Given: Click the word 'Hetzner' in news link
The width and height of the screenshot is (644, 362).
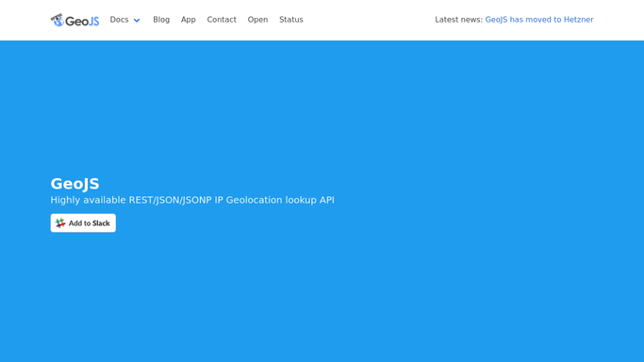Looking at the screenshot, I should (578, 20).
